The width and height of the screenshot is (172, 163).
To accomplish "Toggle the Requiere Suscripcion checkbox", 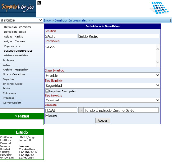I will point(47,91).
